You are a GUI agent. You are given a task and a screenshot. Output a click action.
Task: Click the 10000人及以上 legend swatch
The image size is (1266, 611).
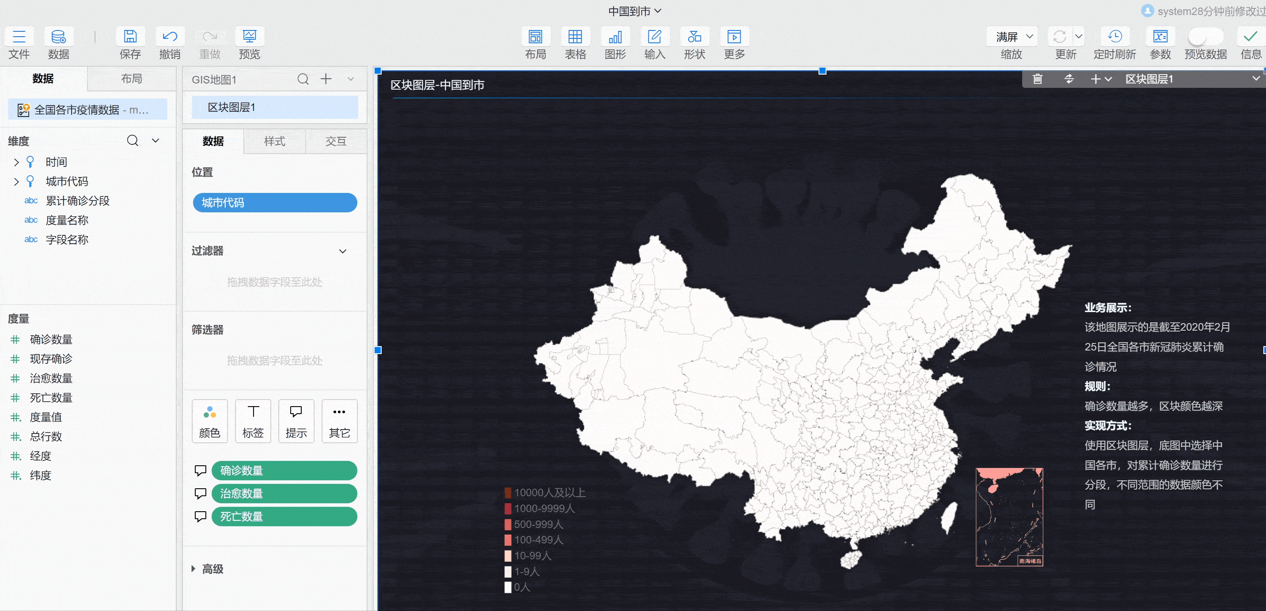(508, 493)
